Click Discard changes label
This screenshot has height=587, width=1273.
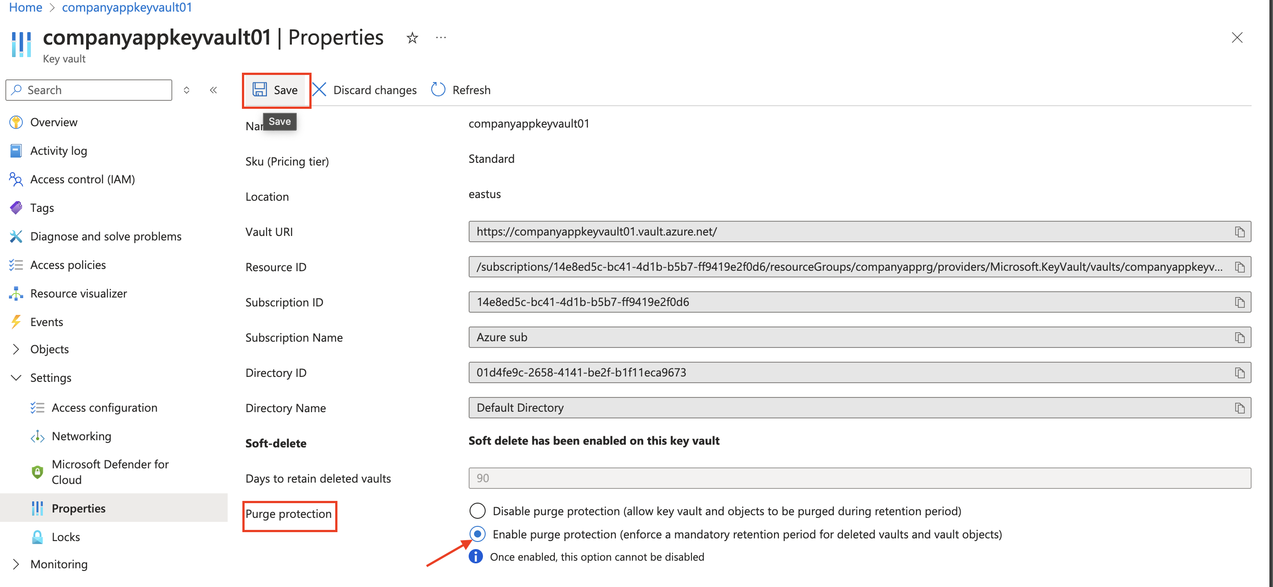374,90
